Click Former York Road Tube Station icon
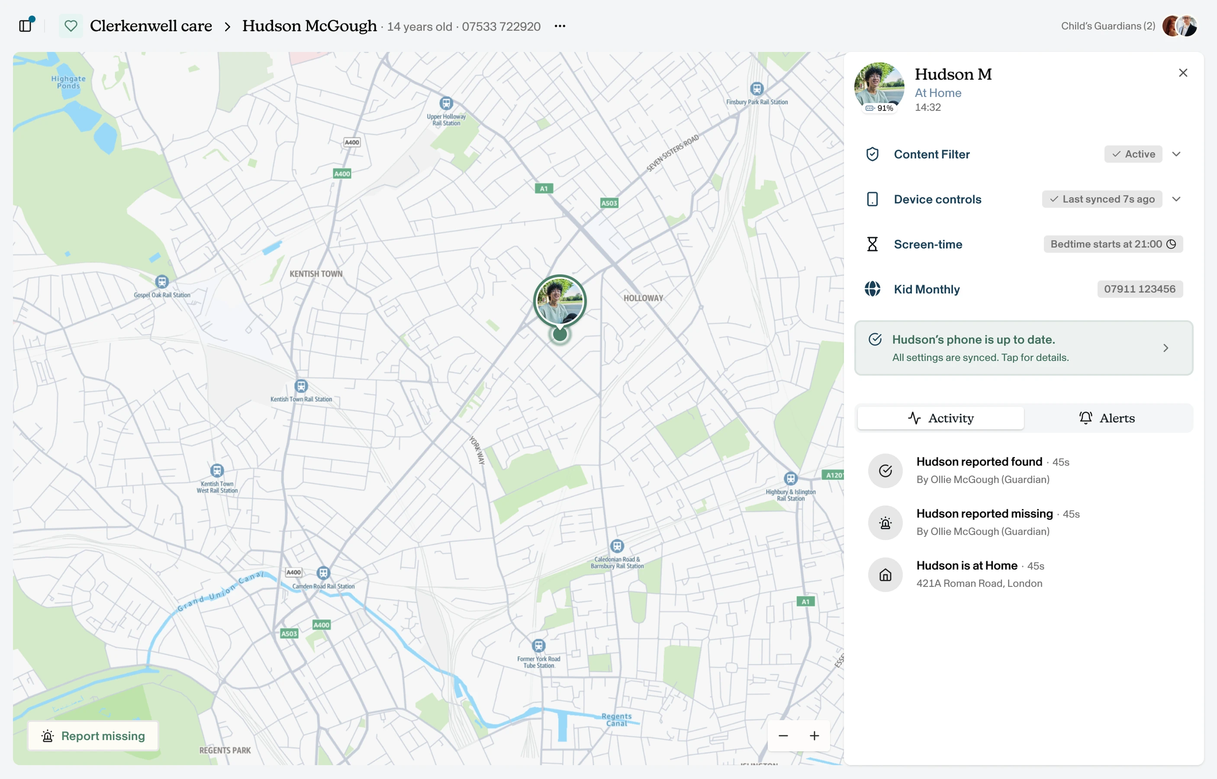This screenshot has width=1217, height=779. coord(539,646)
